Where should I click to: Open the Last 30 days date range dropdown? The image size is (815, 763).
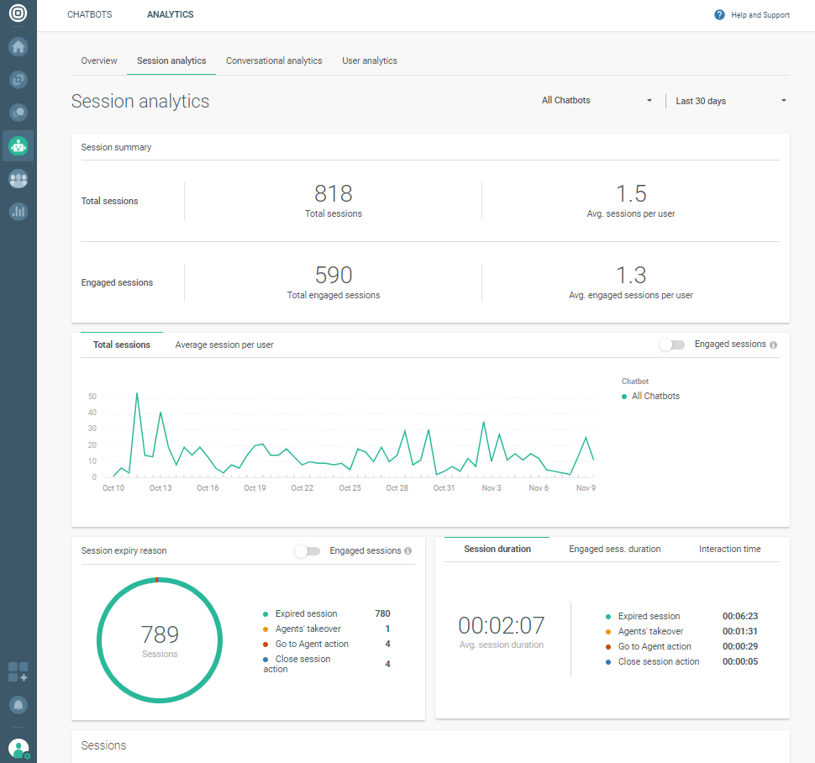click(729, 100)
